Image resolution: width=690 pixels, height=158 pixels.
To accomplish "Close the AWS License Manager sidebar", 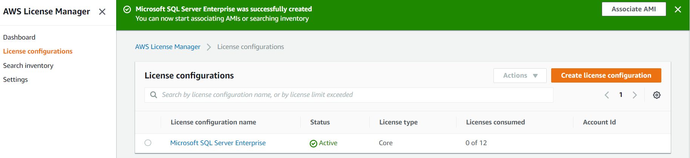I will click(102, 12).
